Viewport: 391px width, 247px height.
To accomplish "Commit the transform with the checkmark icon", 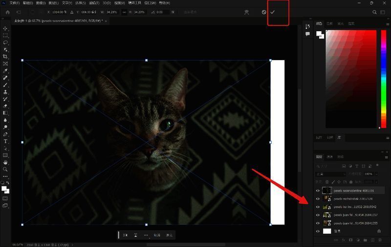I will (273, 12).
